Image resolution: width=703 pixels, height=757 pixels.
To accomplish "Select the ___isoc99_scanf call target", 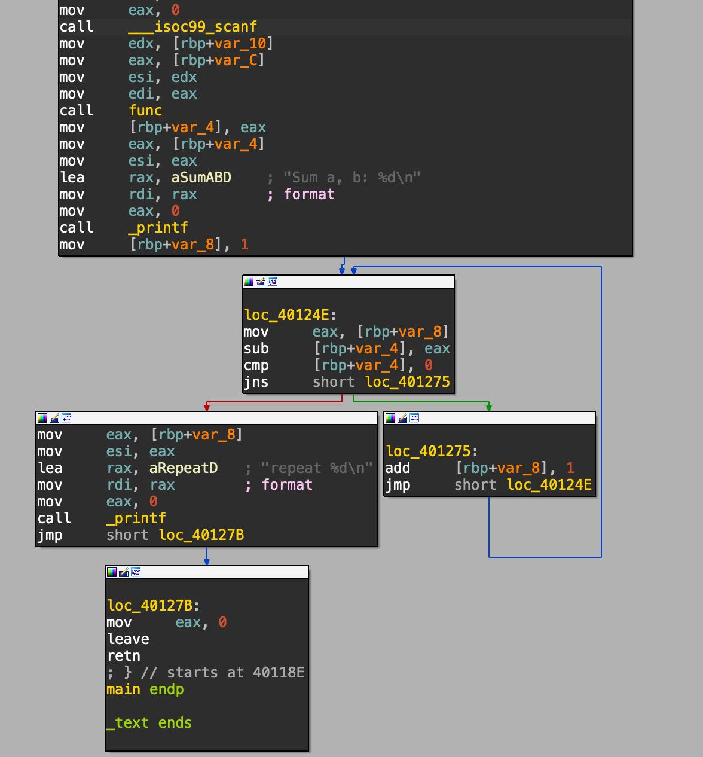I will point(192,27).
